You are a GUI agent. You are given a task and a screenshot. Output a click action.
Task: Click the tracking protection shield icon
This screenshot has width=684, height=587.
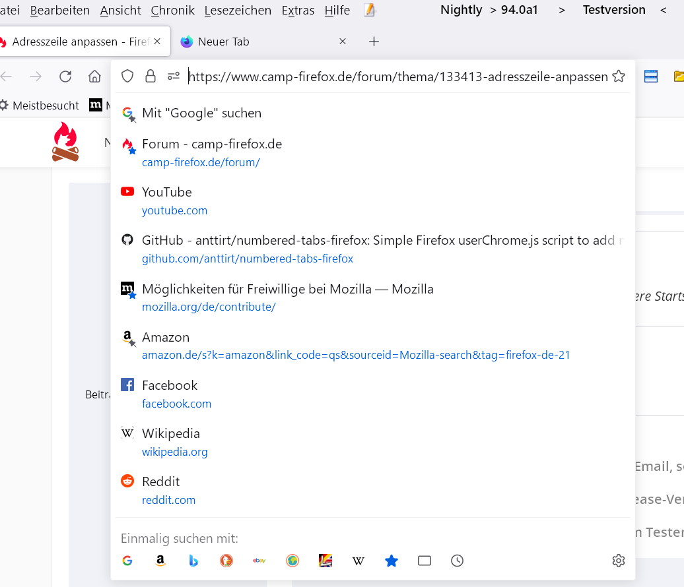tap(127, 77)
